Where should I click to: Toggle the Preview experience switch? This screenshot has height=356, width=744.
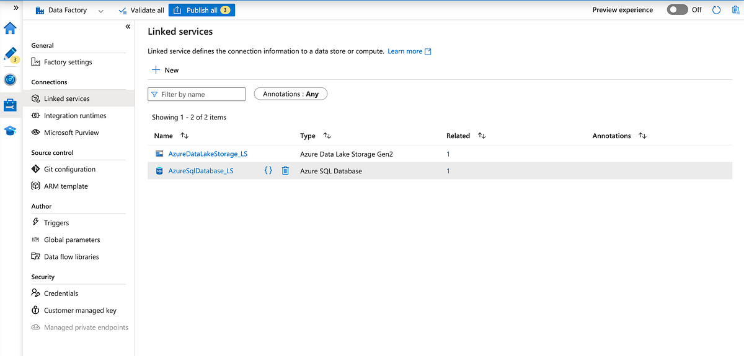(x=677, y=10)
